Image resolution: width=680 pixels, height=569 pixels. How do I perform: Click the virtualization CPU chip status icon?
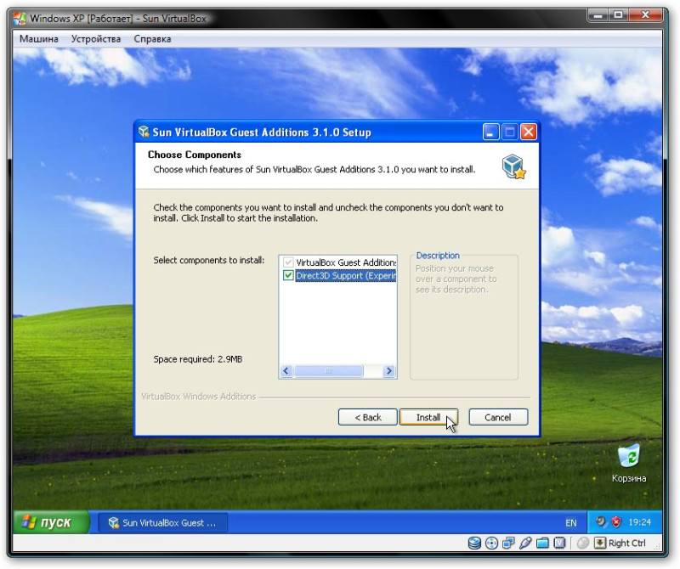[559, 543]
